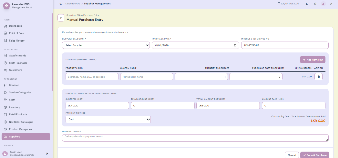338x158 pixels.
Task: Click the Suppliers truck icon
Action: pyautogui.click(x=5, y=137)
